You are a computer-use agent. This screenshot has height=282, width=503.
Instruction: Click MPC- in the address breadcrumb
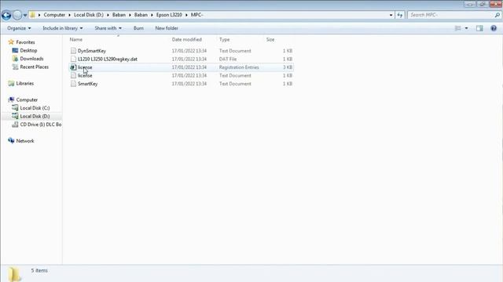point(197,15)
